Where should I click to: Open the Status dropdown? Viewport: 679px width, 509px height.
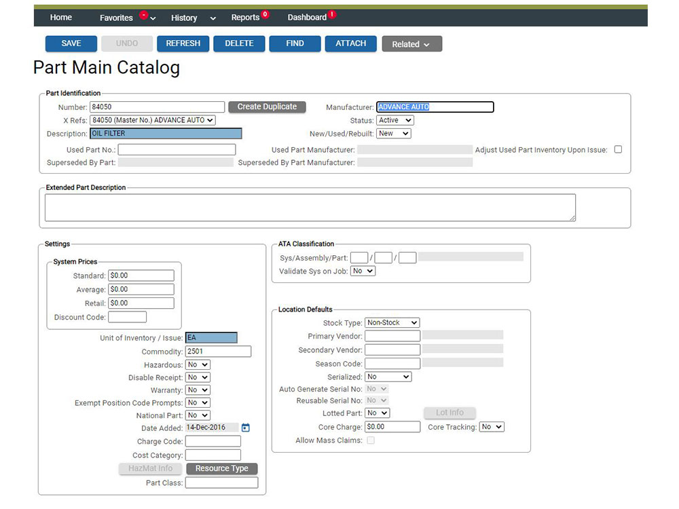tap(395, 120)
